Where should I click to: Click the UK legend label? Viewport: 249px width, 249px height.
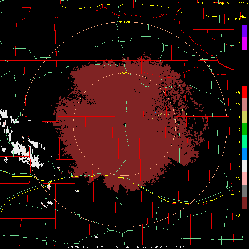coord(237,43)
